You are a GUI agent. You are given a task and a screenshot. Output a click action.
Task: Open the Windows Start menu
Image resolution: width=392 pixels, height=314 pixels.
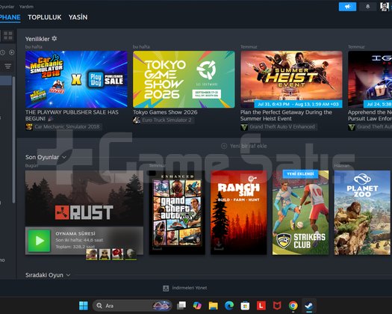pyautogui.click(x=83, y=306)
